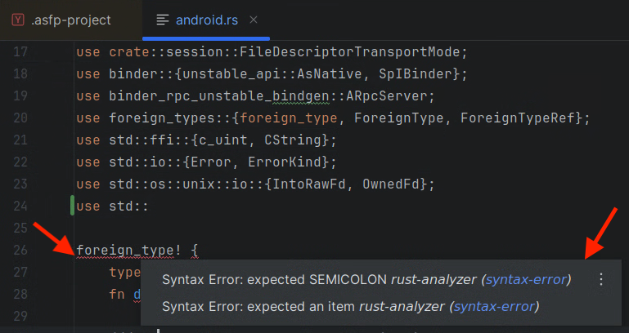Open syntax-error link for expected SEMICOLON
629x333 pixels.
(x=526, y=280)
